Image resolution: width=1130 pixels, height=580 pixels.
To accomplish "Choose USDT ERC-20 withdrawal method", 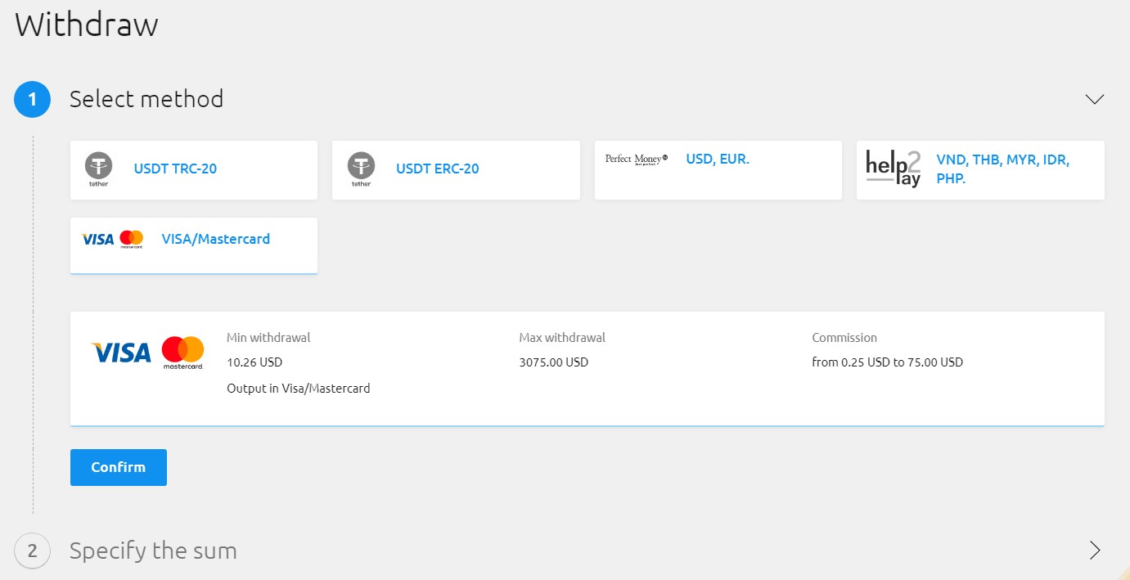I will [x=456, y=170].
